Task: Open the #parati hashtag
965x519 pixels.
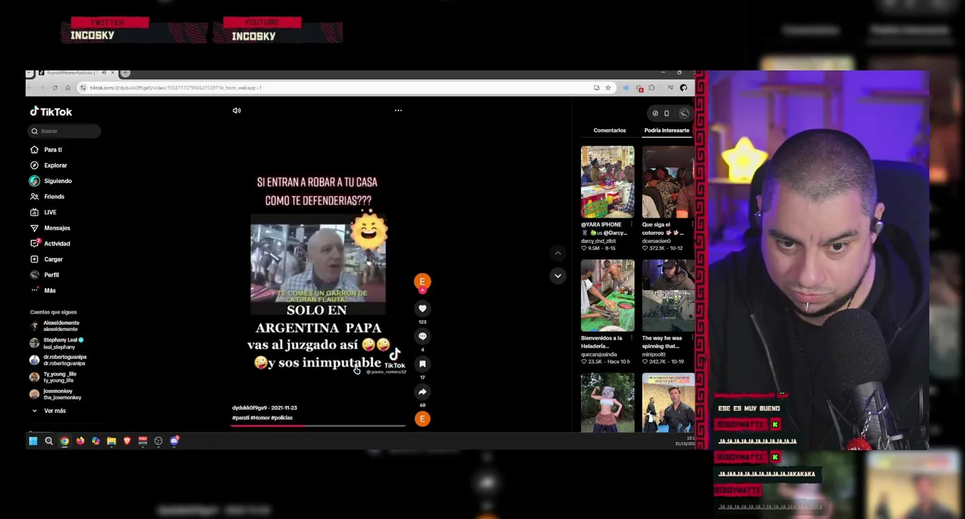Action: pos(240,418)
